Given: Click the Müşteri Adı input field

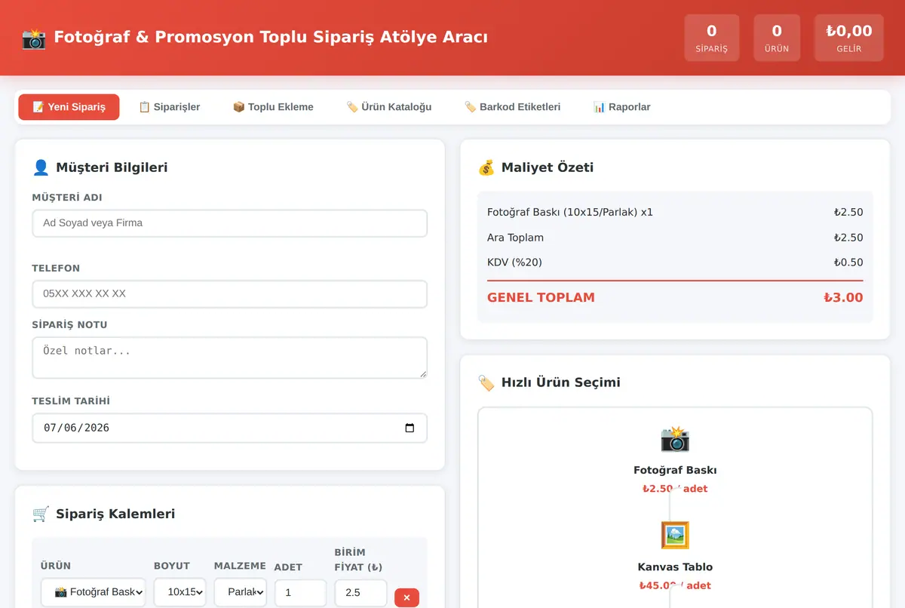Looking at the screenshot, I should (229, 223).
